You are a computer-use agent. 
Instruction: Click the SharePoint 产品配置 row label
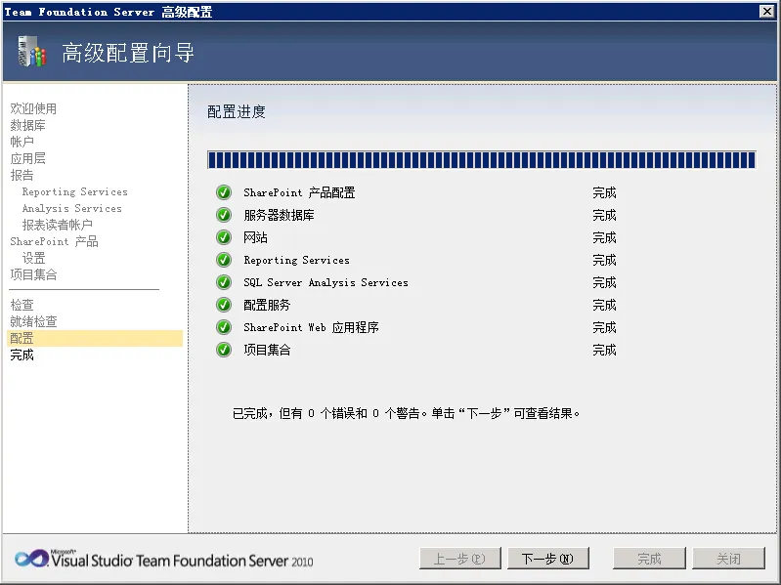pyautogui.click(x=299, y=192)
